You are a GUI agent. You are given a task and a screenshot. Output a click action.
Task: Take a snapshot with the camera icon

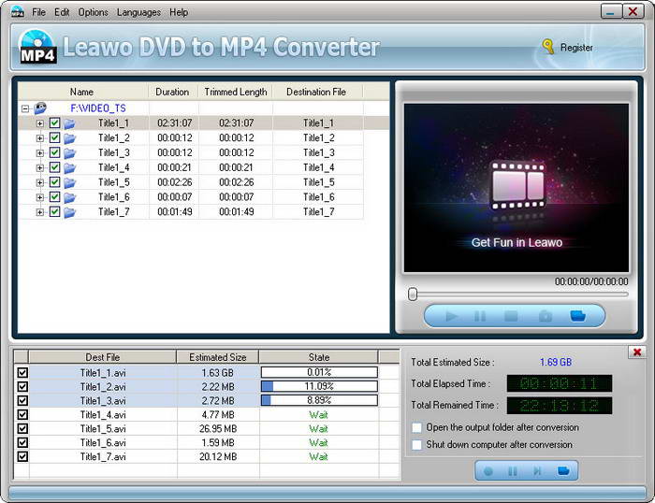click(546, 316)
